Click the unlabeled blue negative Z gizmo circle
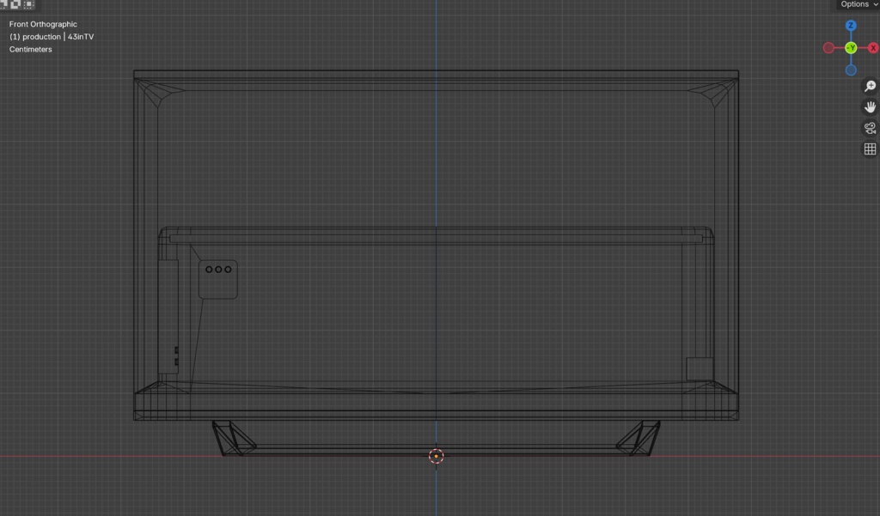The width and height of the screenshot is (880, 516). pos(851,70)
